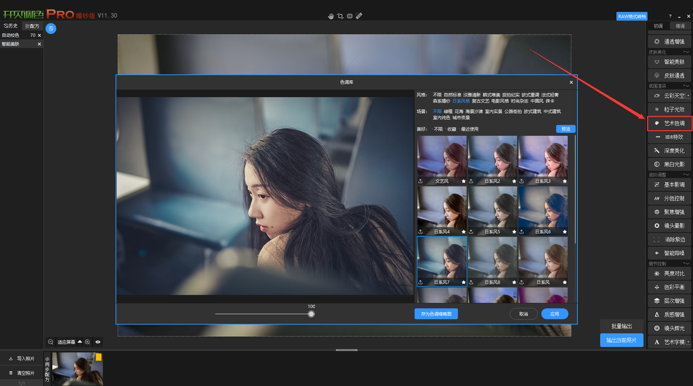This screenshot has height=386, width=693.
Task: Select 最近使用 under 喜好 filter
Action: click(x=469, y=129)
